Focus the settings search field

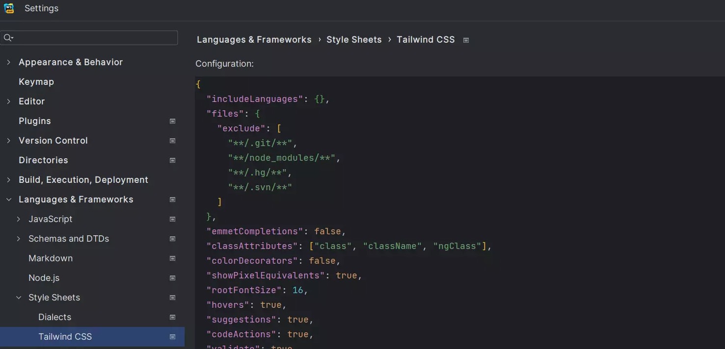pyautogui.click(x=89, y=38)
